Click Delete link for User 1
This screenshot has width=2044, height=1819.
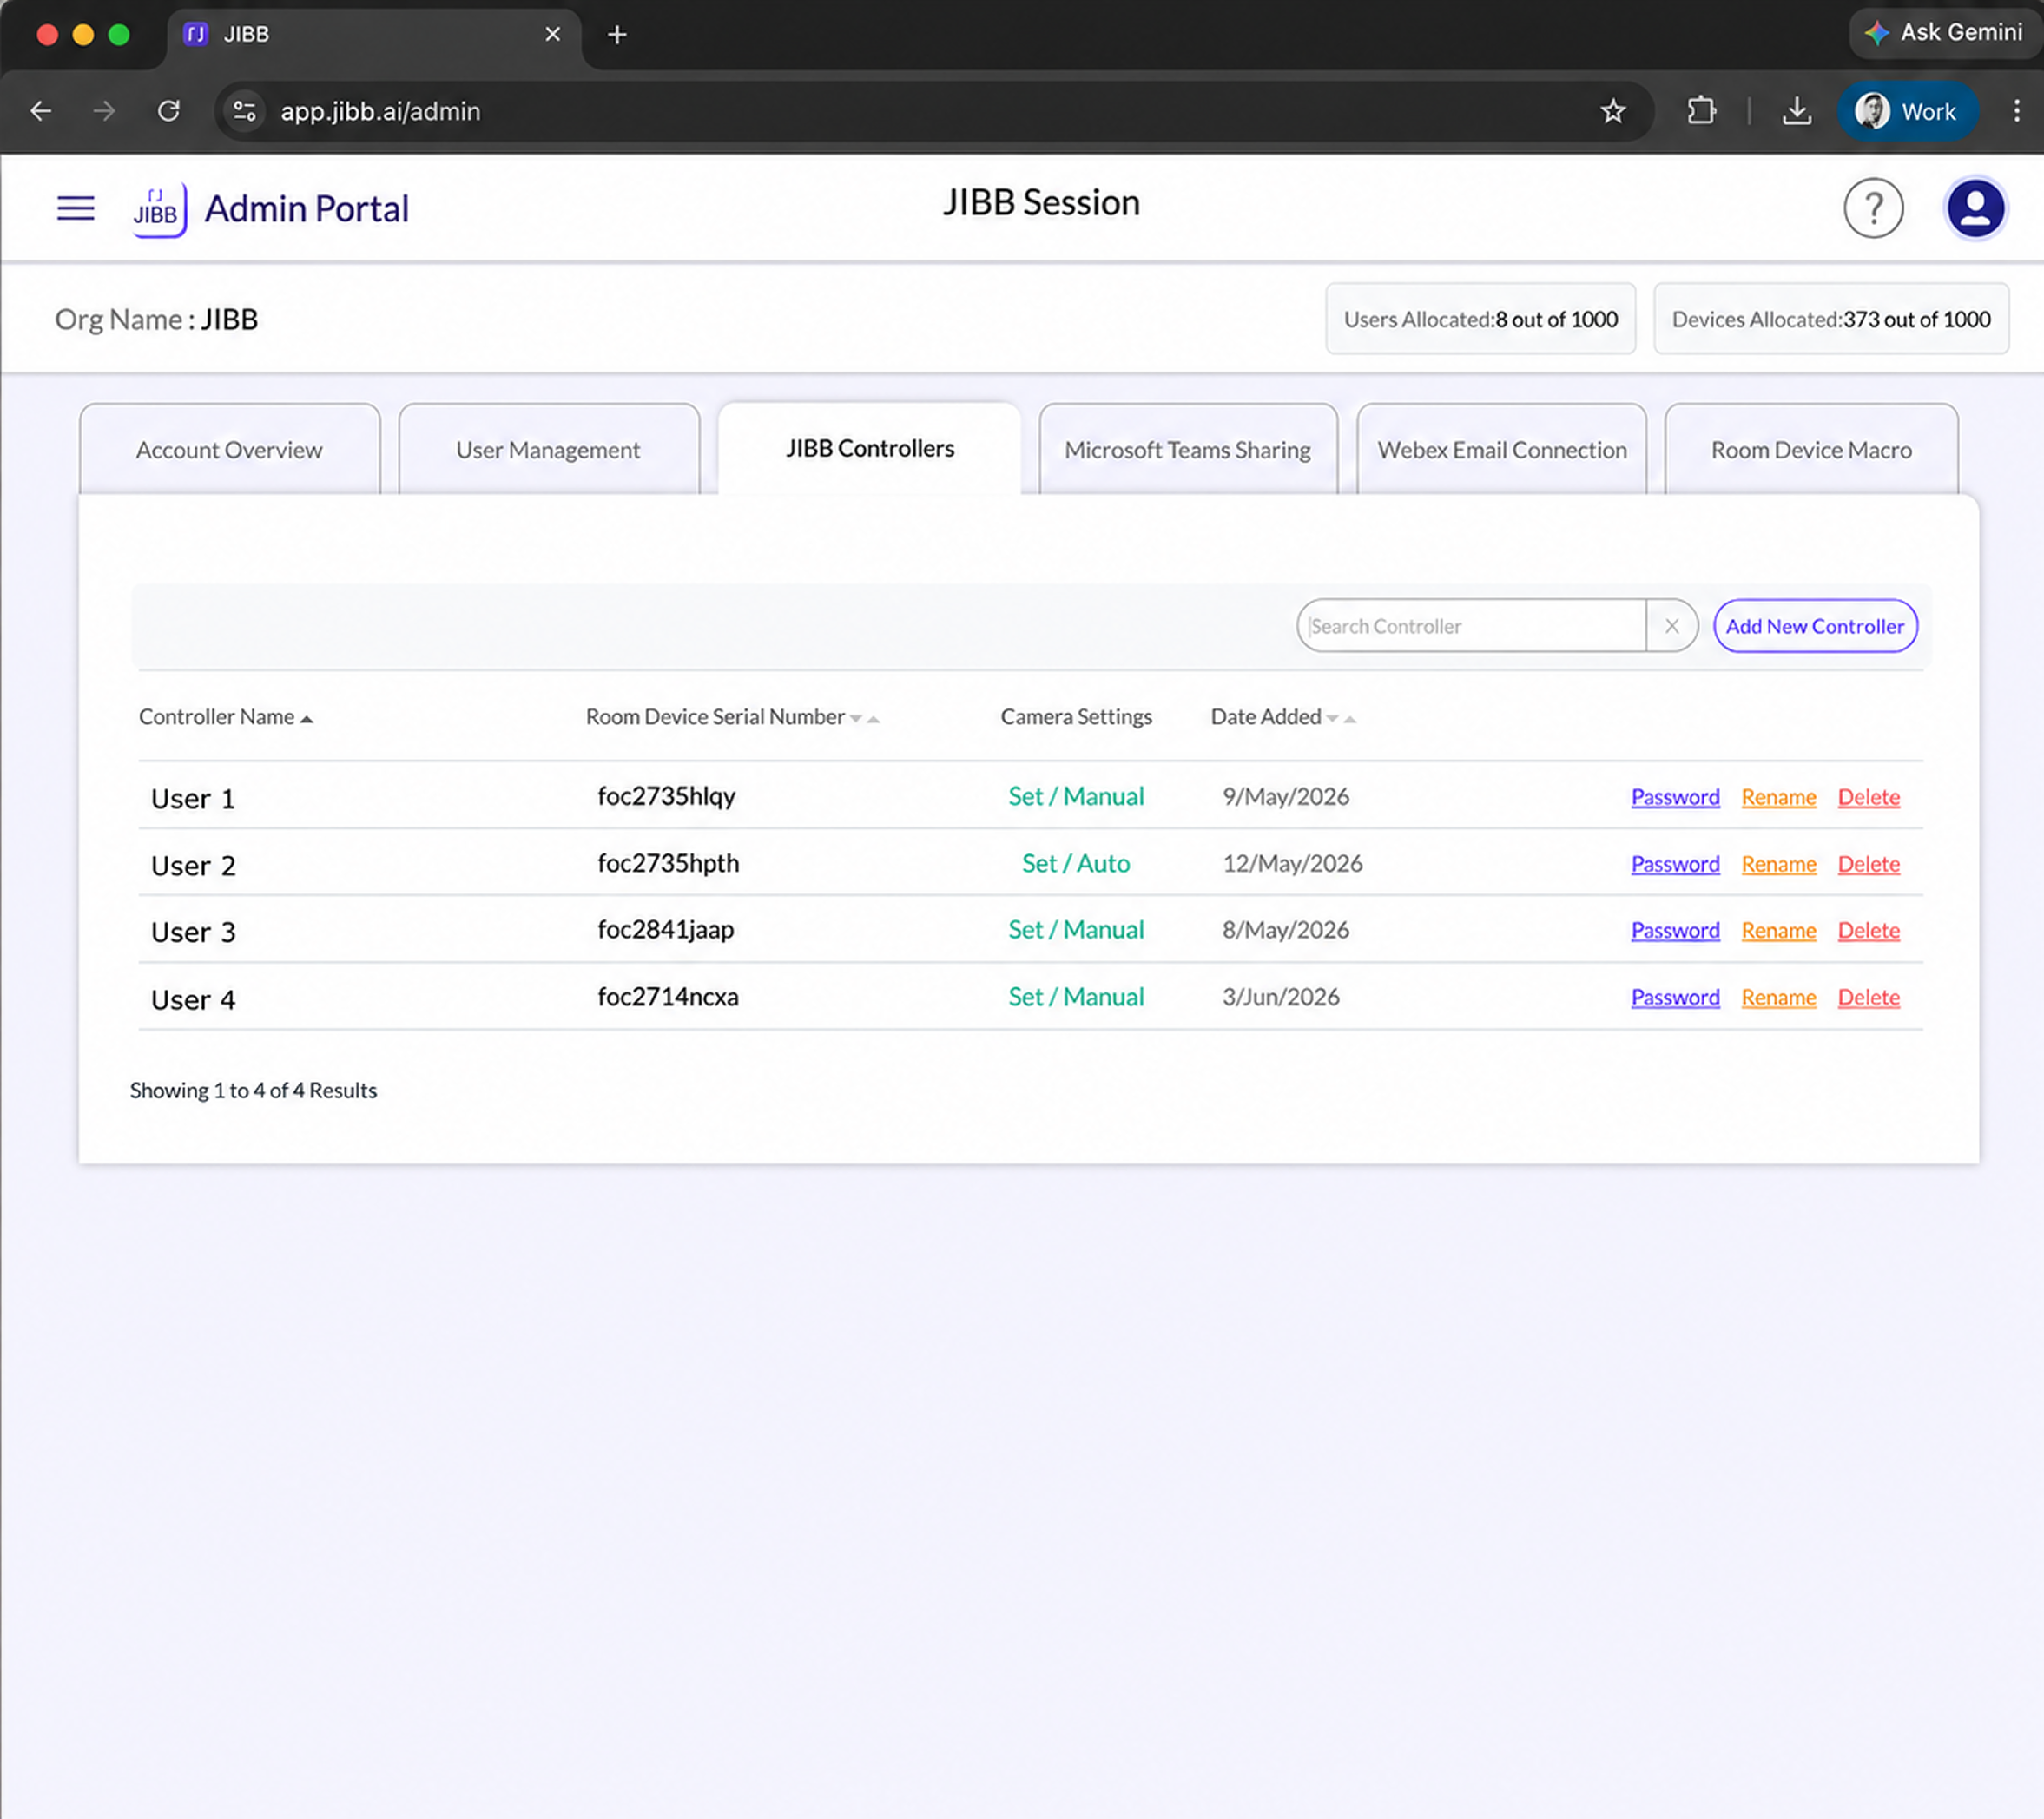point(1868,797)
